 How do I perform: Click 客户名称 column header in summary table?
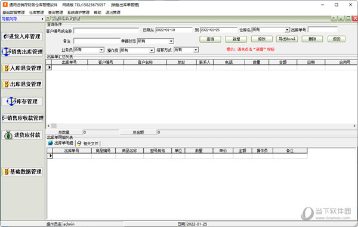point(145,62)
